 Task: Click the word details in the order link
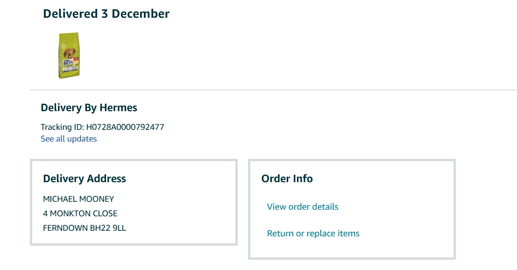point(325,207)
